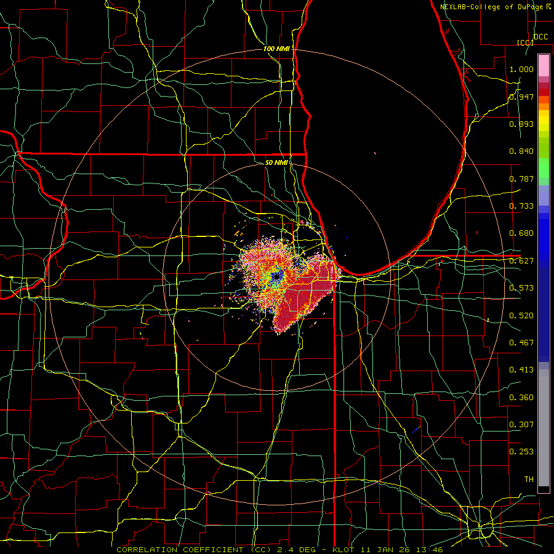
Task: Click the DCC label above the color scale
Action: click(x=540, y=36)
